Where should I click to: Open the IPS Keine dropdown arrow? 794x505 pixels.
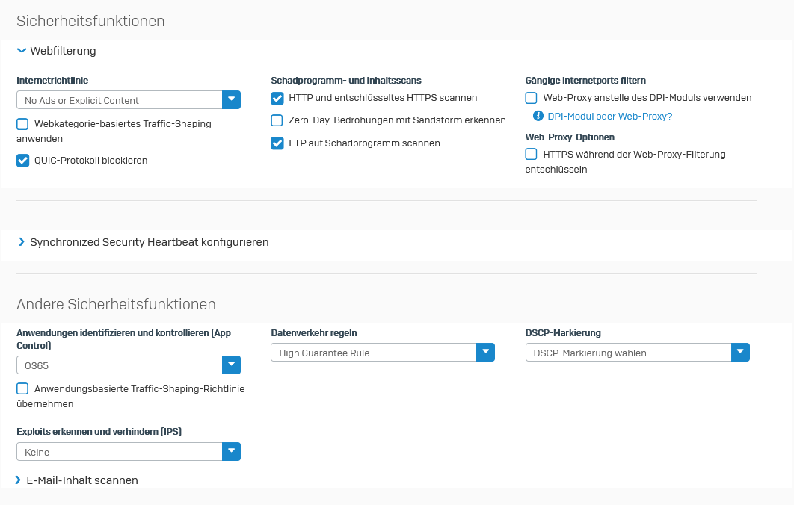click(x=232, y=451)
